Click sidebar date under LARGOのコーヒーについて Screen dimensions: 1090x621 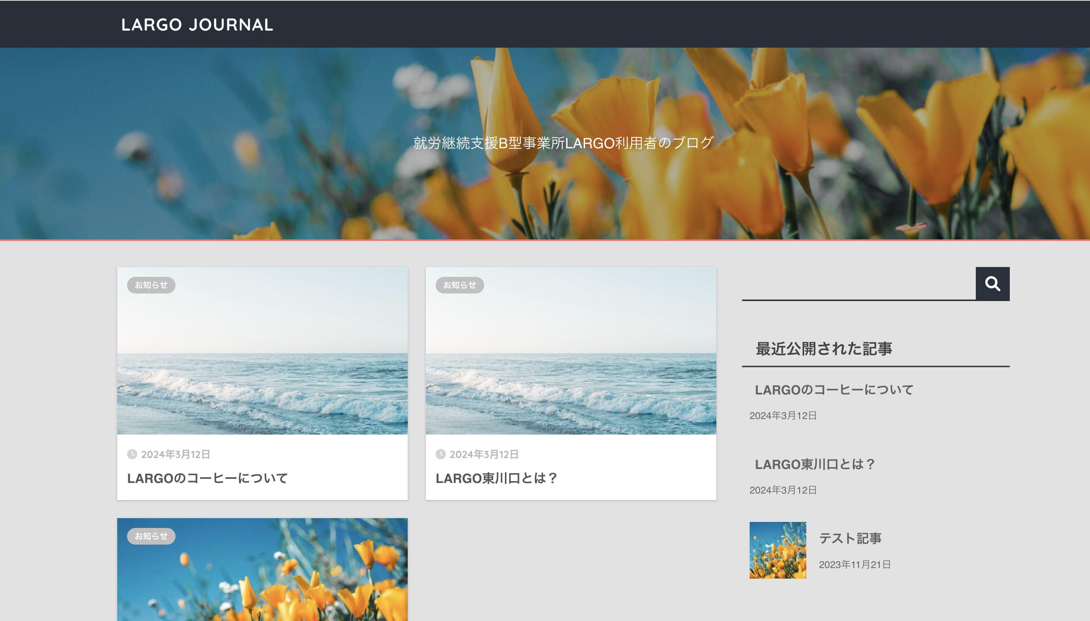point(783,415)
